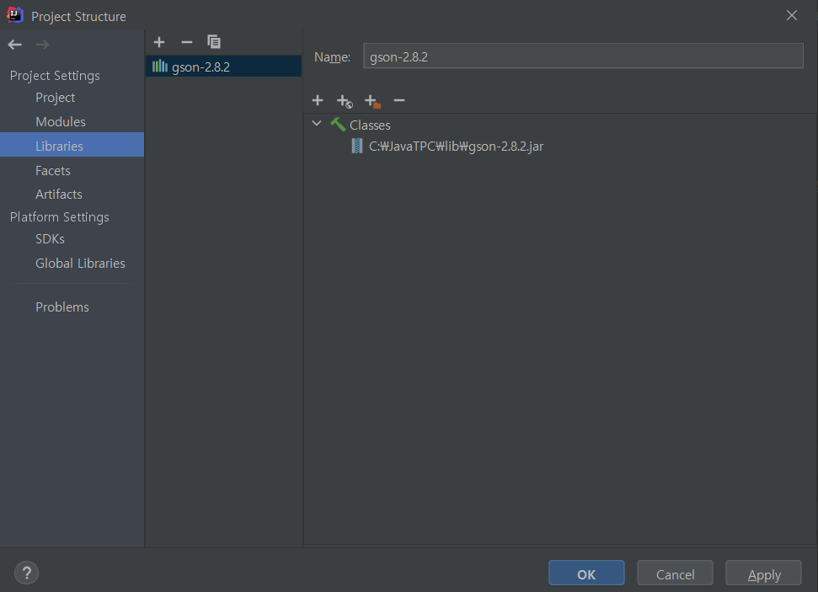Open the Project settings page
Image resolution: width=818 pixels, height=592 pixels.
tap(56, 98)
